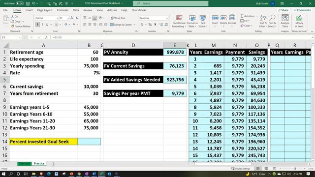Click the Insert cells icon
This screenshot has width=315, height=177.
tap(215, 18)
